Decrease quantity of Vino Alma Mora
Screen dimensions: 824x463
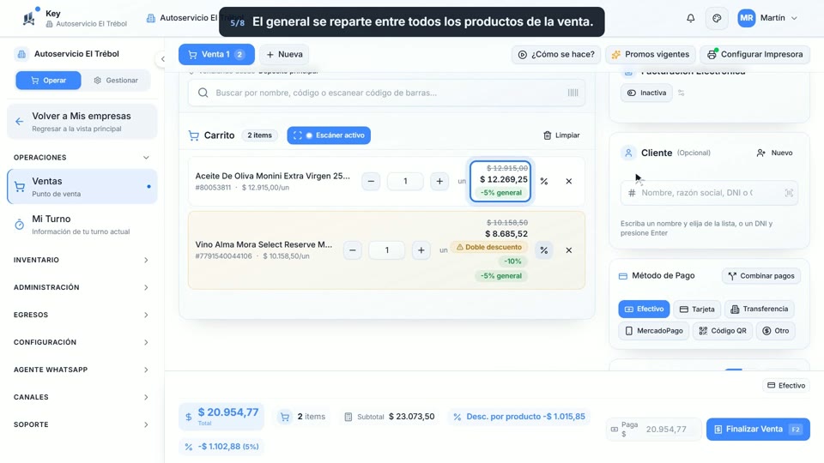pyautogui.click(x=353, y=250)
